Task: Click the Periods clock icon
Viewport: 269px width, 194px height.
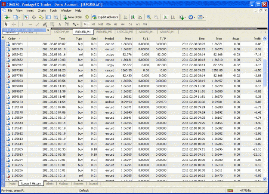Action: tap(191, 17)
